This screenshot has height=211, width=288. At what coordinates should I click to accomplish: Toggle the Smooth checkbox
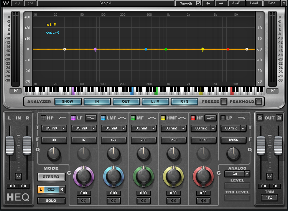click(x=198, y=3)
